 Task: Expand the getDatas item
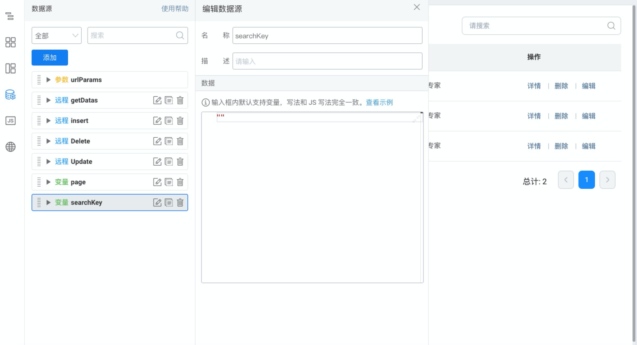click(48, 100)
